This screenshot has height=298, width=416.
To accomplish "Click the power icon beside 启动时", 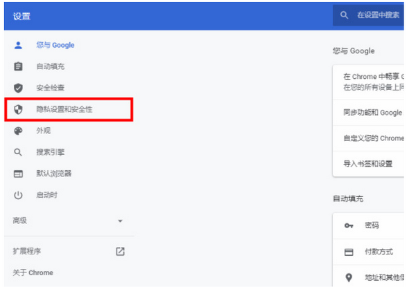I will [x=19, y=195].
